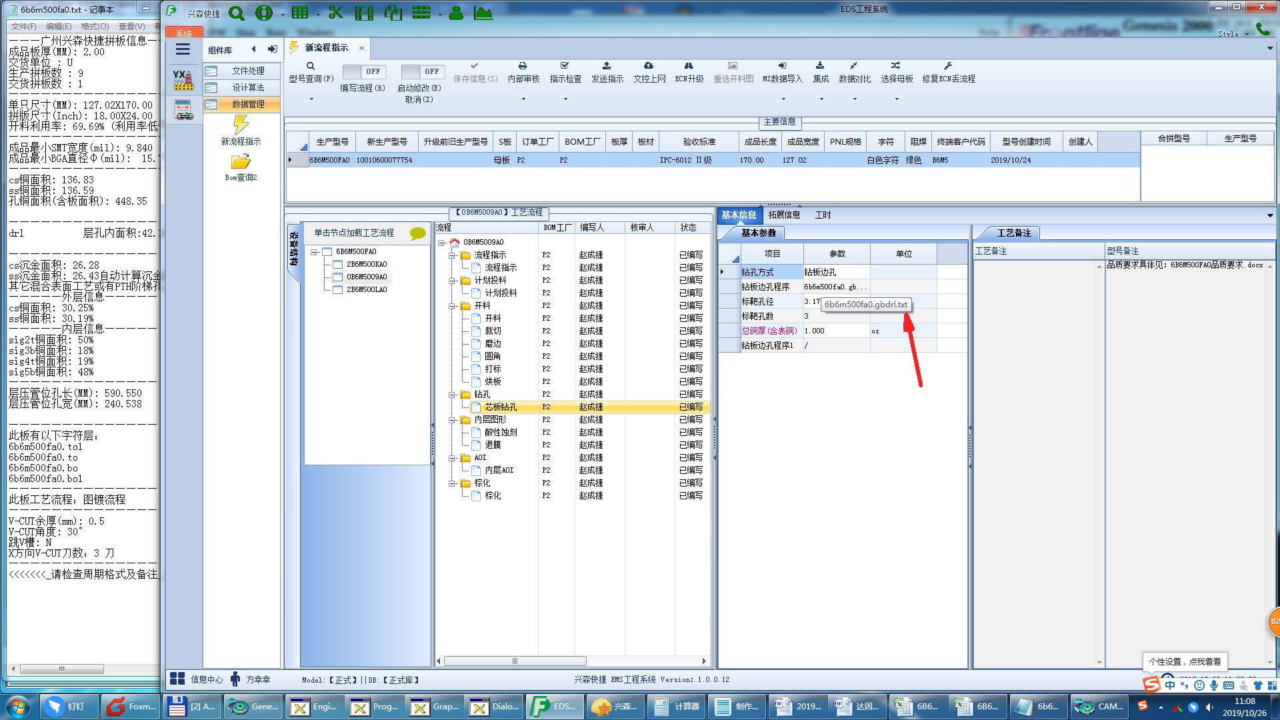1280x720 pixels.
Task: Collapse the 钻孔 folder node
Action: click(x=453, y=395)
